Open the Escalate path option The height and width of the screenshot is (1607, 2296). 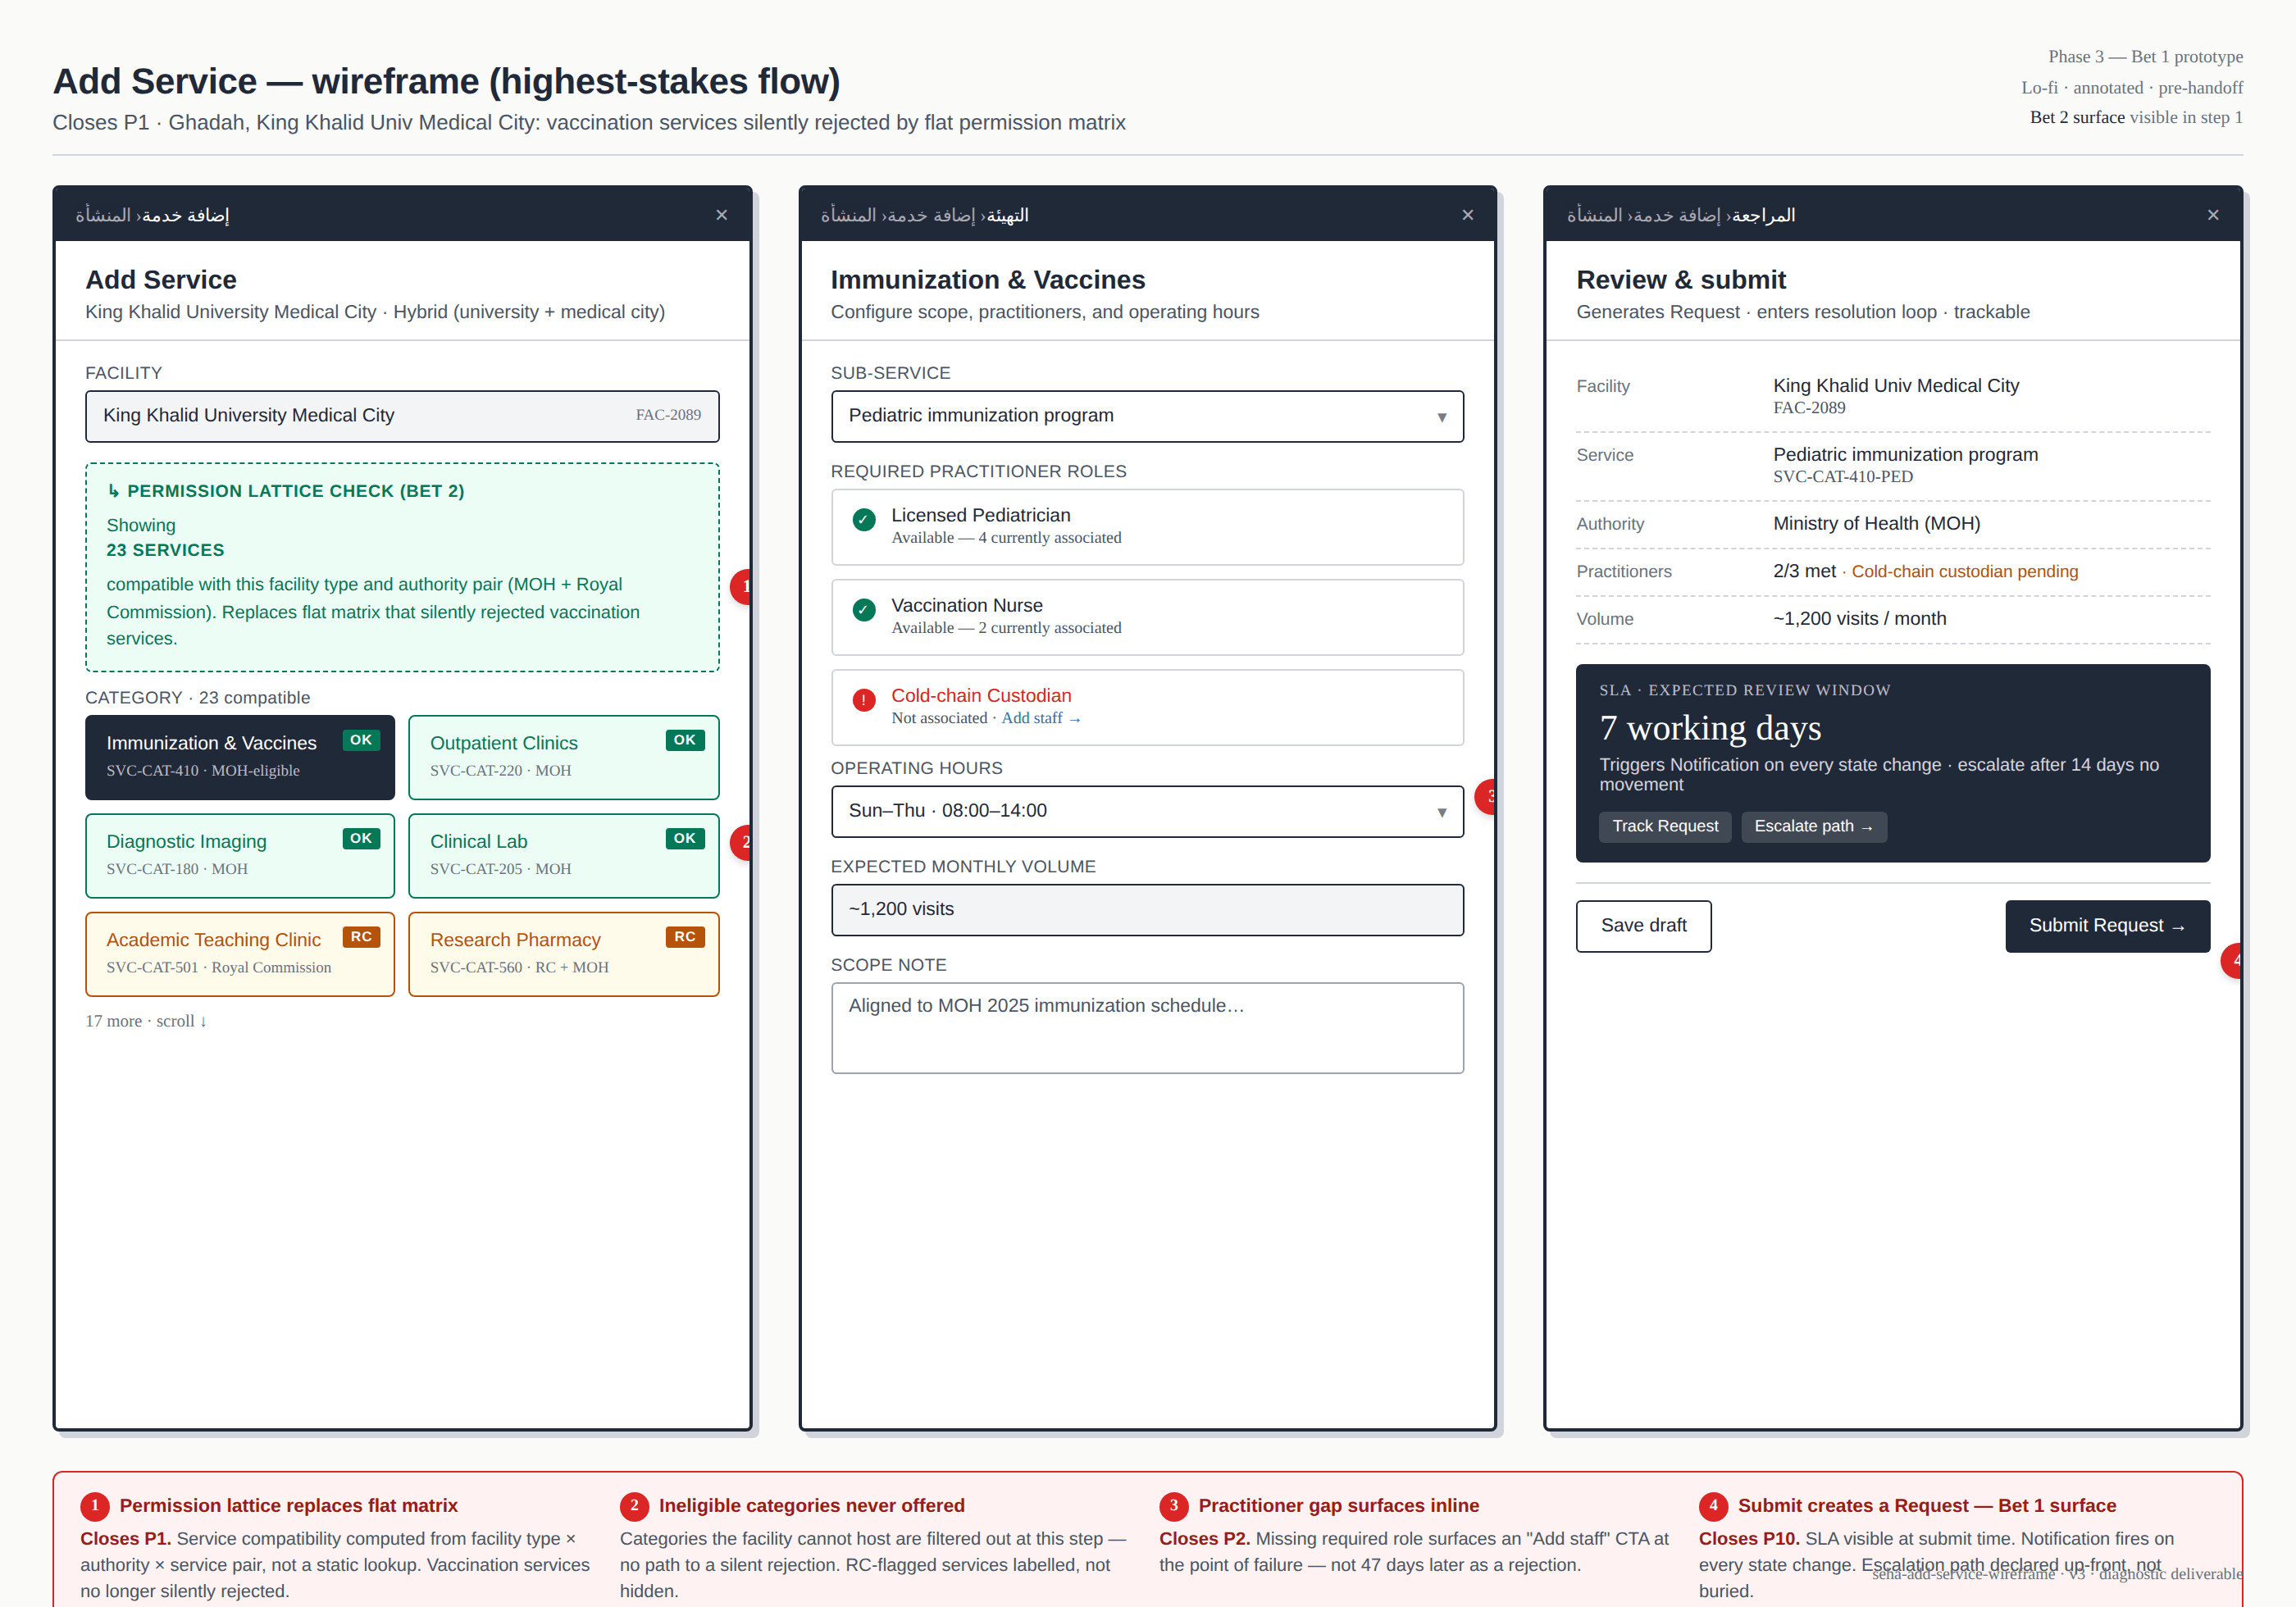point(1813,826)
